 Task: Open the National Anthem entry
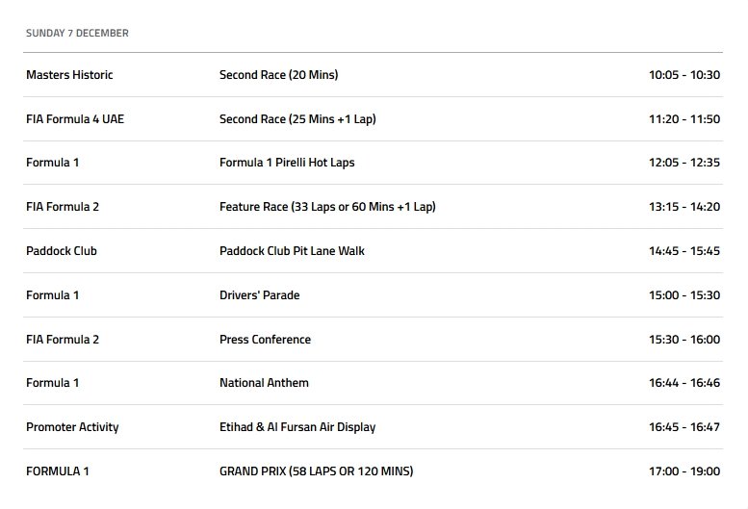pos(264,383)
